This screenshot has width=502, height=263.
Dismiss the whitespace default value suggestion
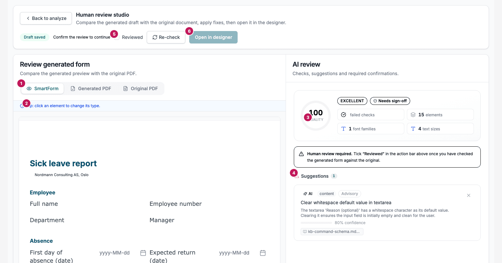pos(469,195)
